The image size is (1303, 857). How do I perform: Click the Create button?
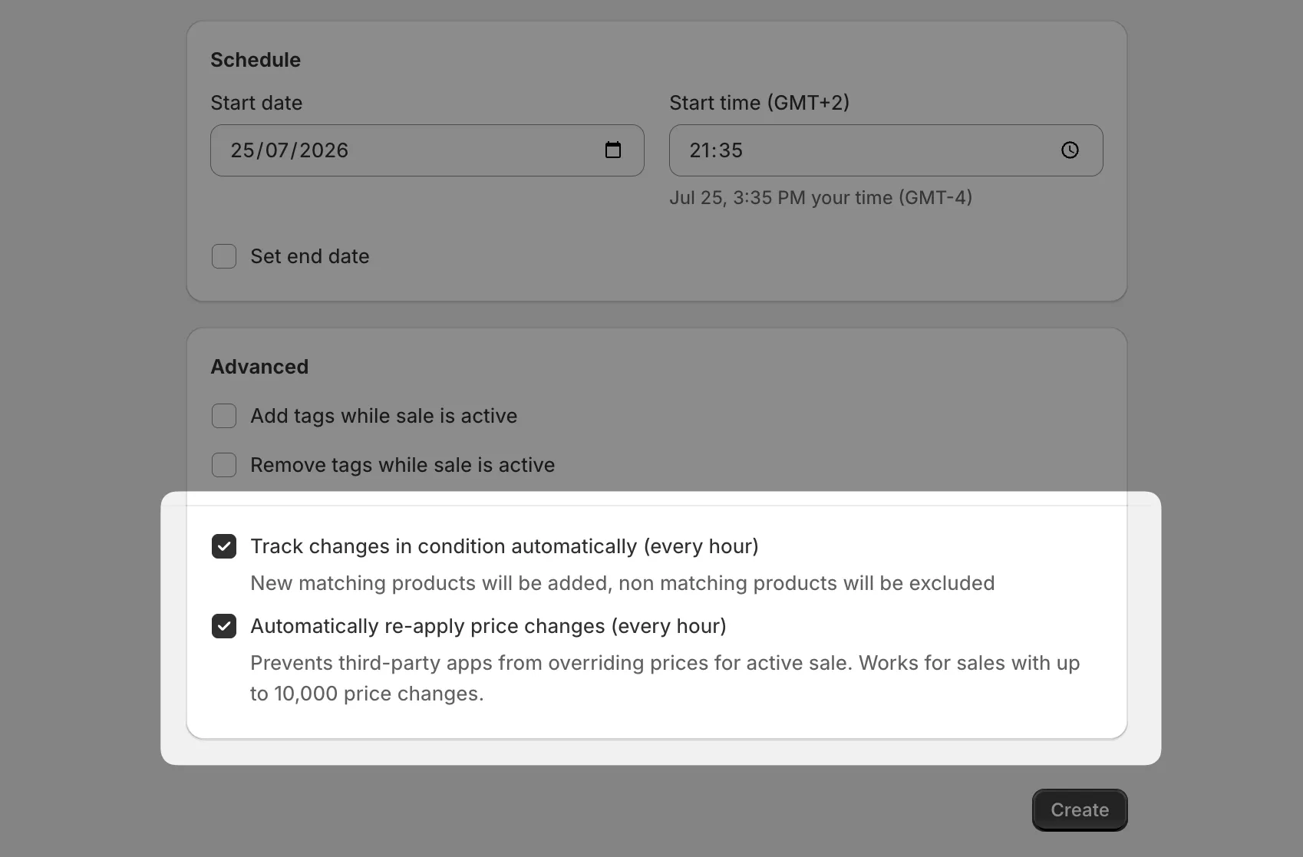[x=1080, y=810]
